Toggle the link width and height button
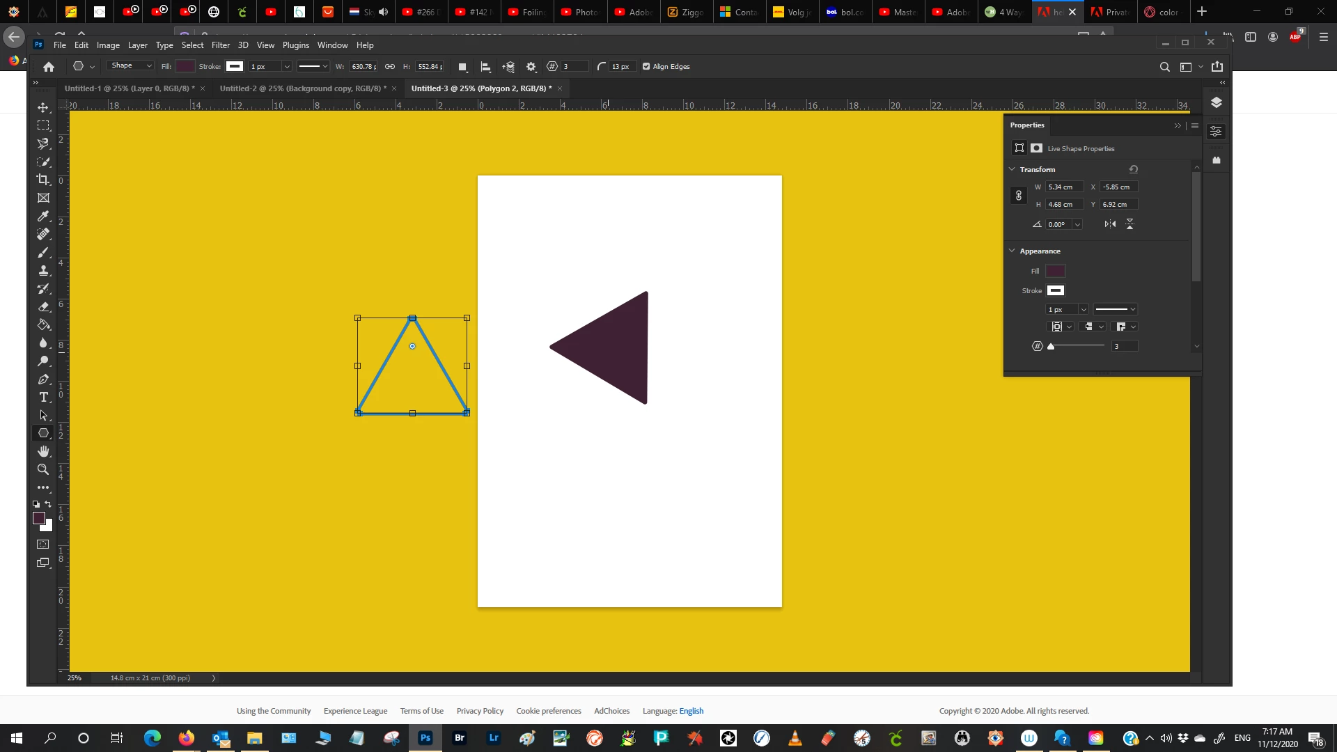 click(x=390, y=67)
